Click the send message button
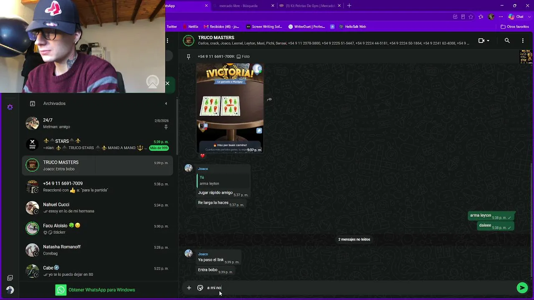 [522, 287]
